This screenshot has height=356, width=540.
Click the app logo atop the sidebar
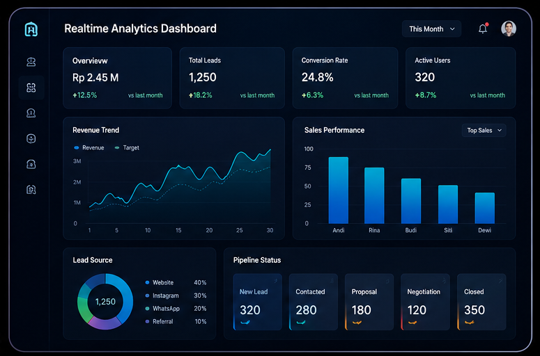point(31,29)
